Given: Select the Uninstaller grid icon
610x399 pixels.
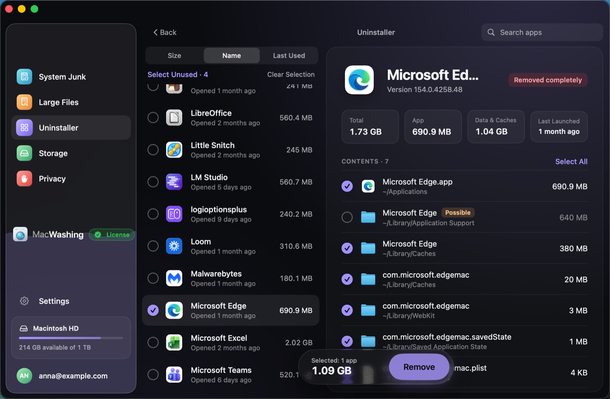Looking at the screenshot, I should click(x=24, y=128).
